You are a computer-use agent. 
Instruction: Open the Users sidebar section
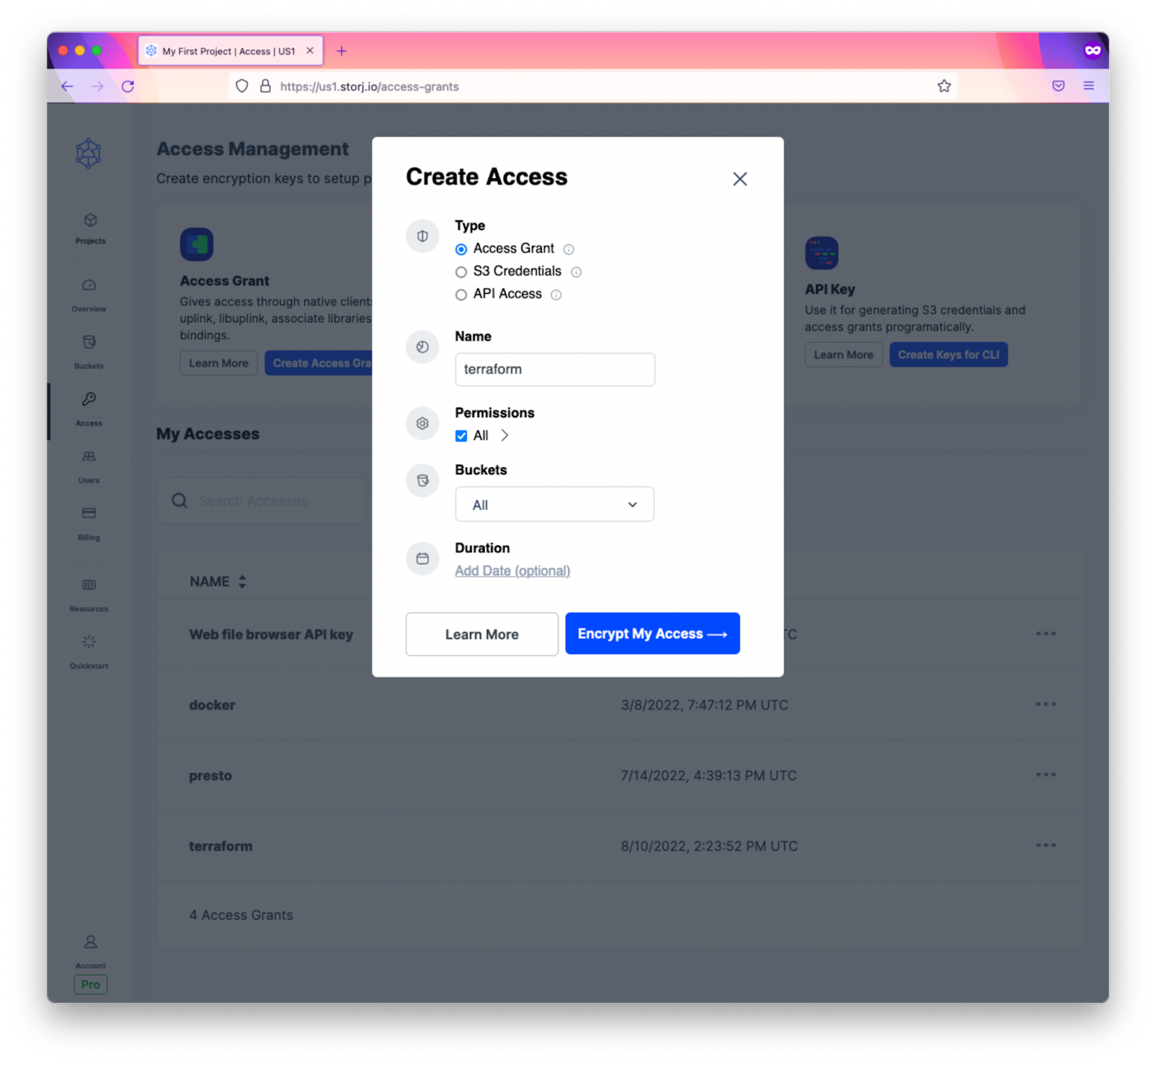pyautogui.click(x=89, y=466)
